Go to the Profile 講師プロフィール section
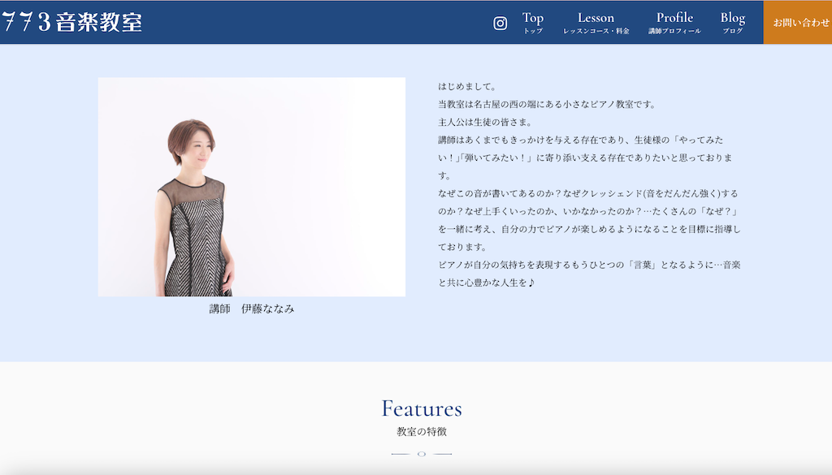832x475 pixels. 675,24
